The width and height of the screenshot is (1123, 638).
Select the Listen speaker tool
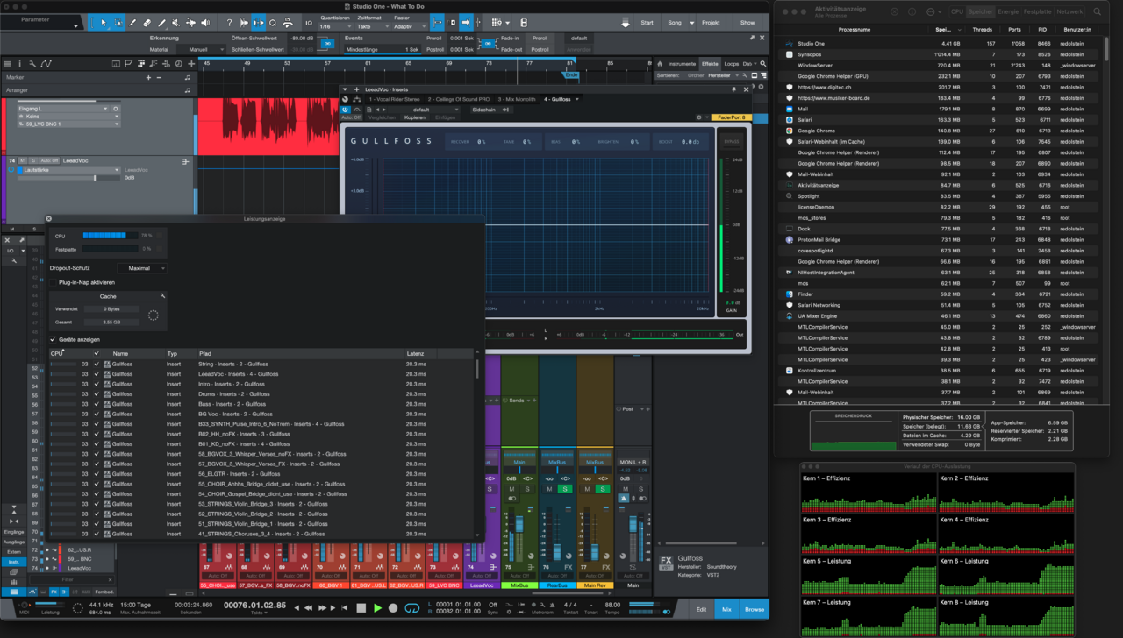pyautogui.click(x=205, y=23)
